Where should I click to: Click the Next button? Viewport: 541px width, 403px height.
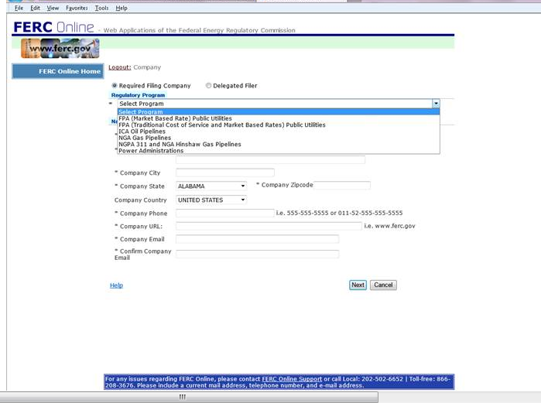(358, 285)
